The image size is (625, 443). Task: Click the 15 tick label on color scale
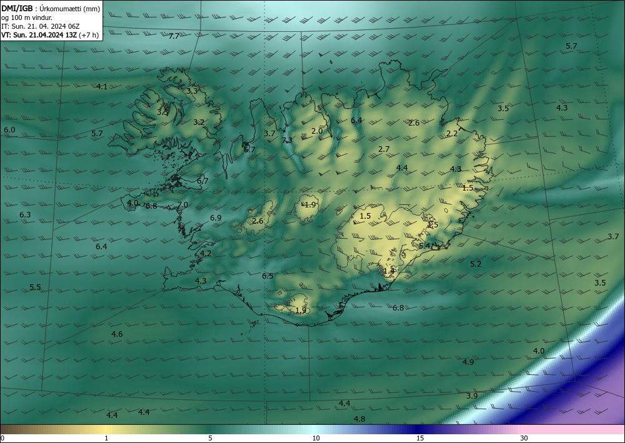pos(421,439)
